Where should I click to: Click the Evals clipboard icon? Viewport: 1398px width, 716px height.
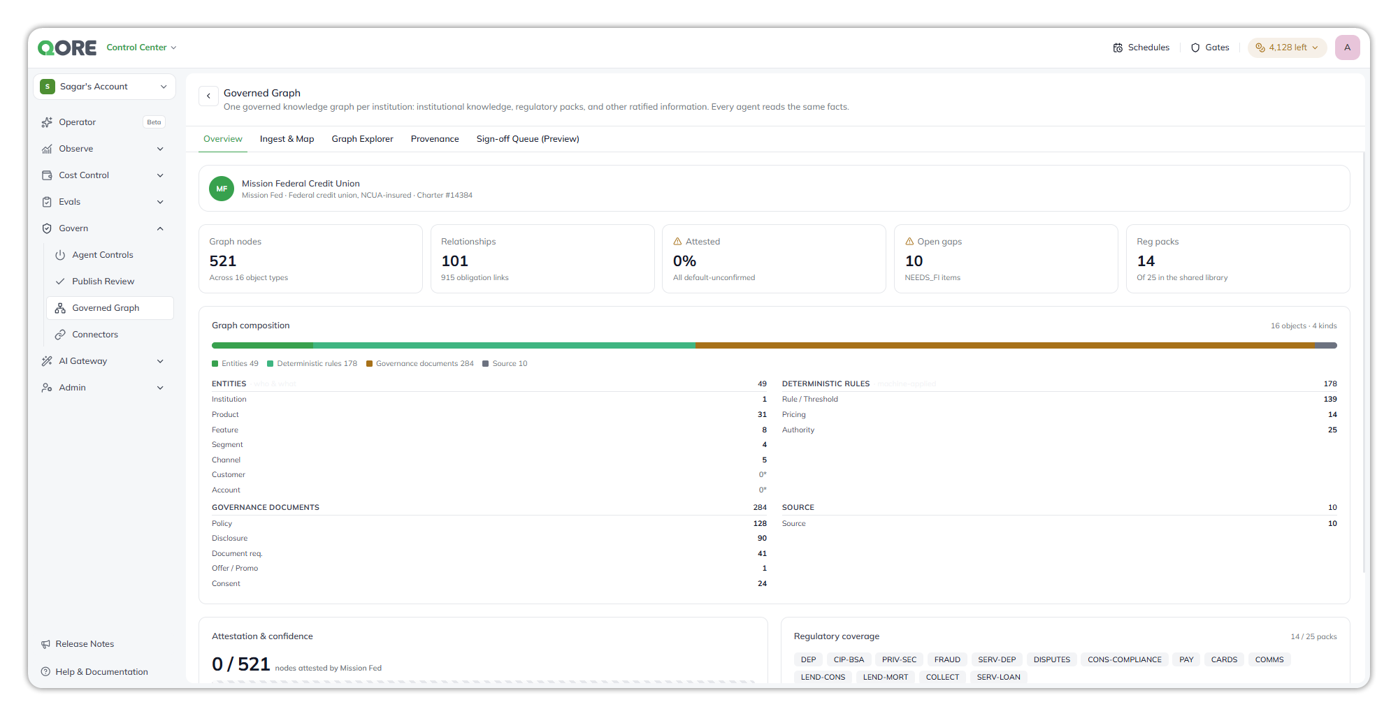(x=47, y=202)
